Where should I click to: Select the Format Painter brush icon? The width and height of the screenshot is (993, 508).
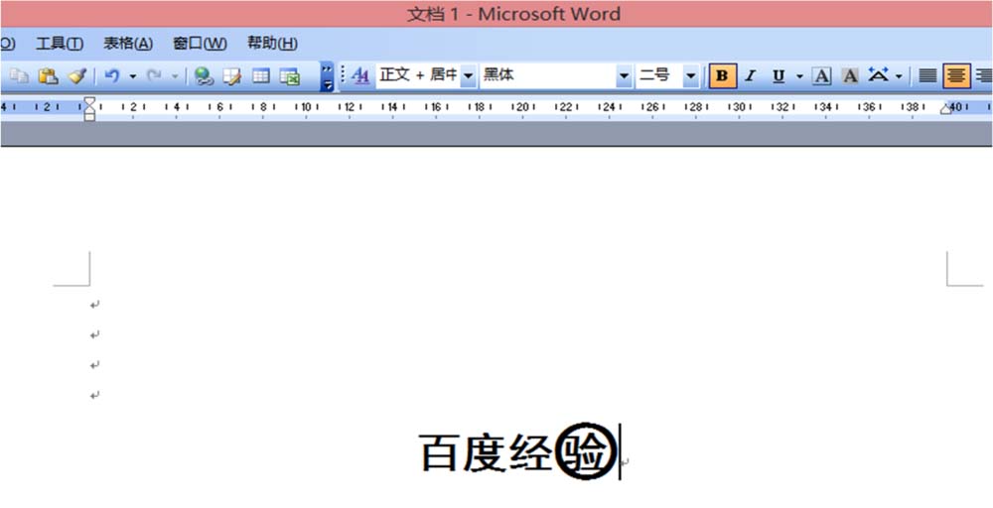pos(76,76)
